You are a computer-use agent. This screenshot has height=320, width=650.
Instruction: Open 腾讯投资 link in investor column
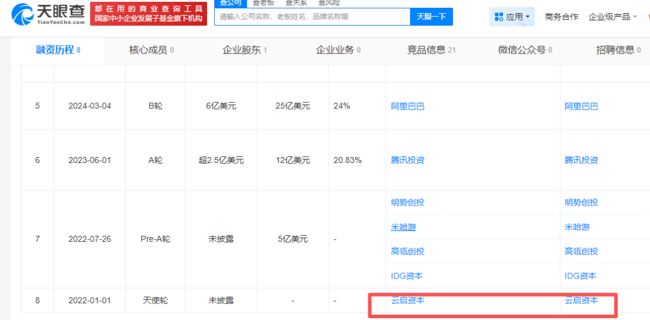click(x=407, y=160)
